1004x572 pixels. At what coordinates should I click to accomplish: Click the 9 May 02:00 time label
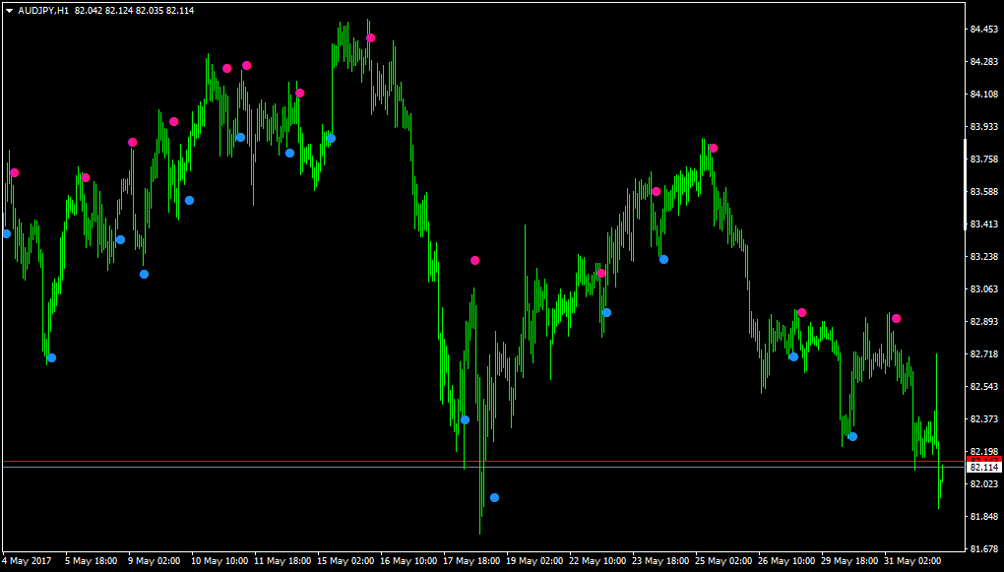155,560
